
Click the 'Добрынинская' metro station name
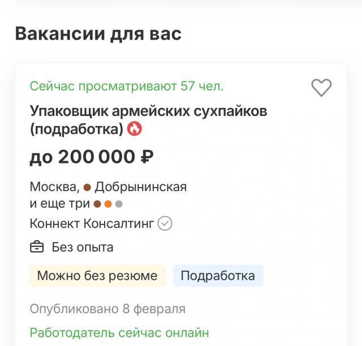click(x=141, y=187)
